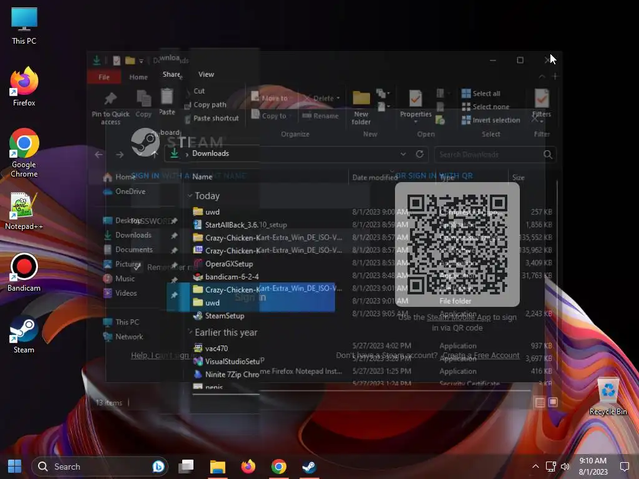The image size is (639, 479).
Task: Click File Explorer taskbar icon
Action: click(x=218, y=467)
